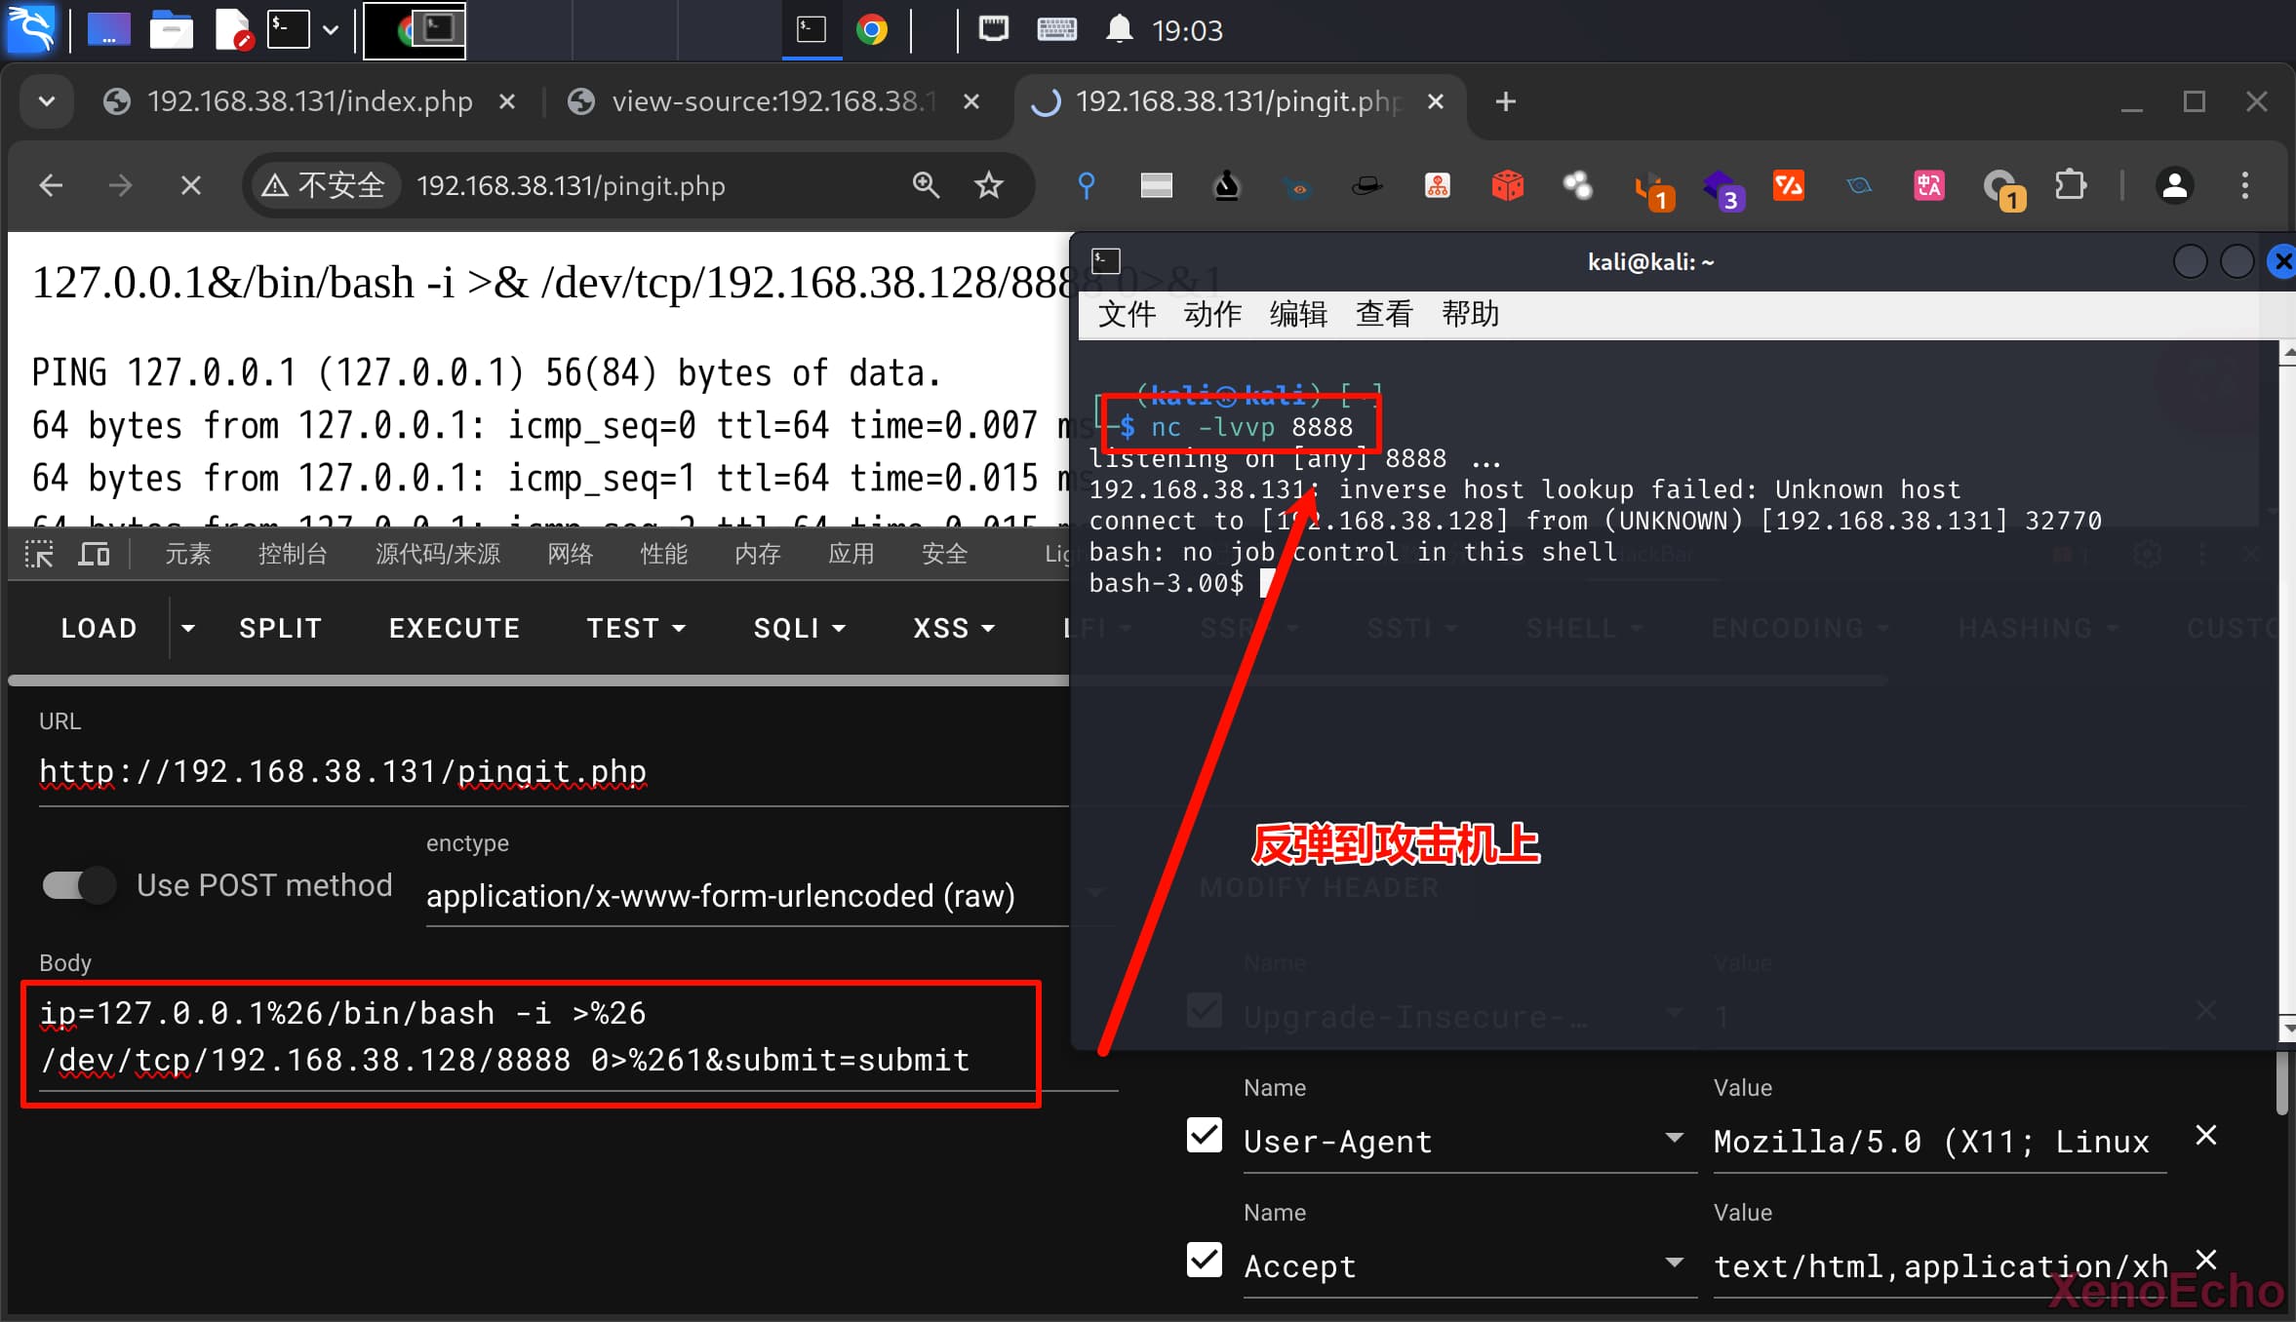Click the SPLIT button in HackBar
Screen dimensions: 2296x1322
click(x=280, y=629)
